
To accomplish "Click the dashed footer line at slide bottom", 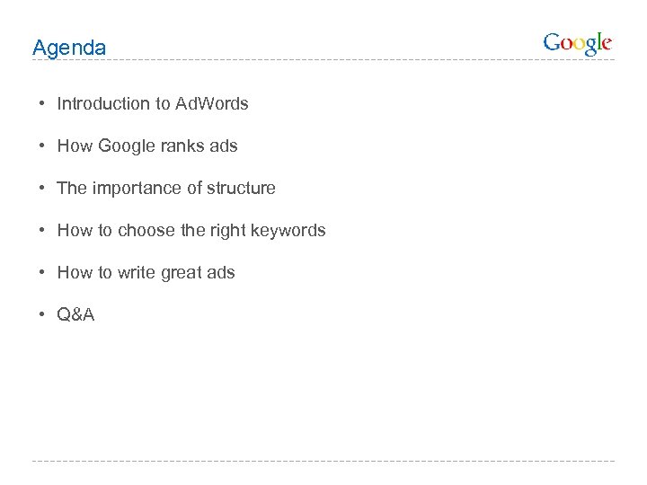I will click(323, 462).
